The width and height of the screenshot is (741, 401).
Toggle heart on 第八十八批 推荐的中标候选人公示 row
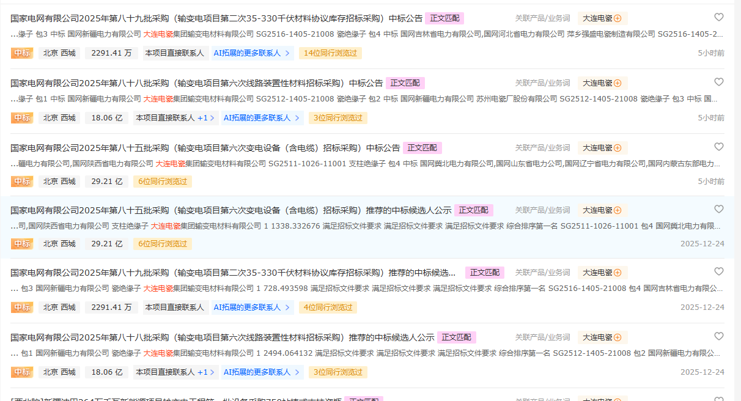point(719,336)
